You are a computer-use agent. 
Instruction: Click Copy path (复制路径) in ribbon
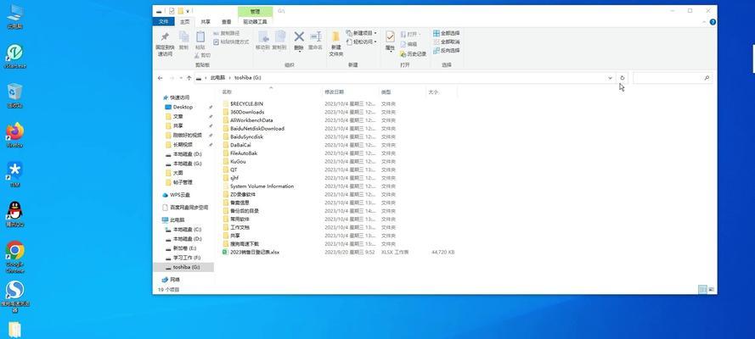pos(226,34)
